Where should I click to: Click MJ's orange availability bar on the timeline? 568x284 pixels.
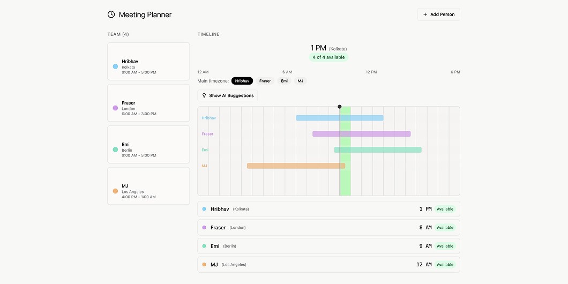coord(296,166)
